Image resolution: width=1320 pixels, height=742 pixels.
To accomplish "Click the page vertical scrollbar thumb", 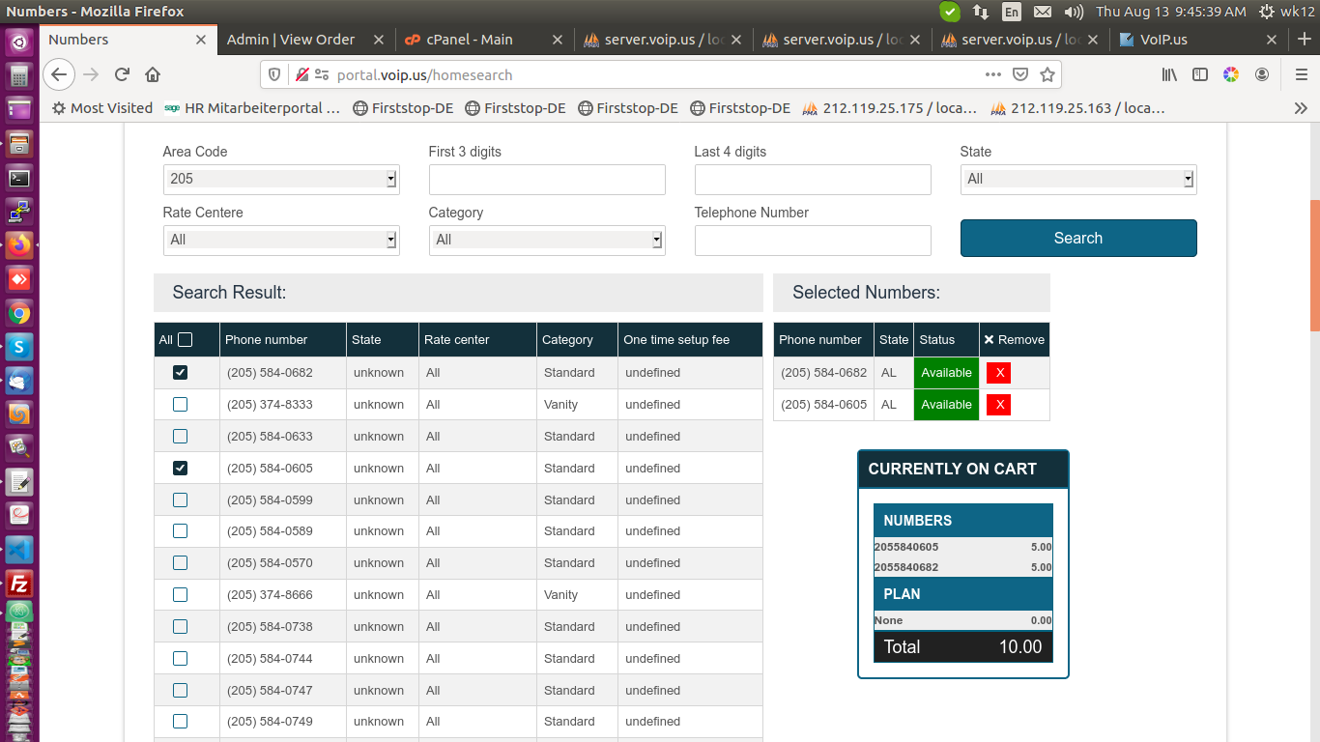I will click(1315, 266).
